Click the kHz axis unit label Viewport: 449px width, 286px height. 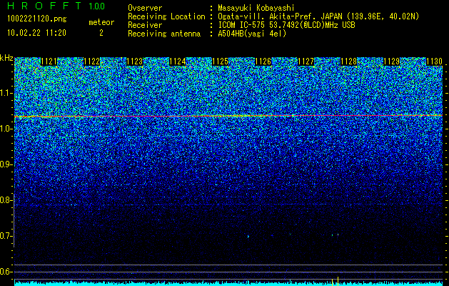(6, 58)
